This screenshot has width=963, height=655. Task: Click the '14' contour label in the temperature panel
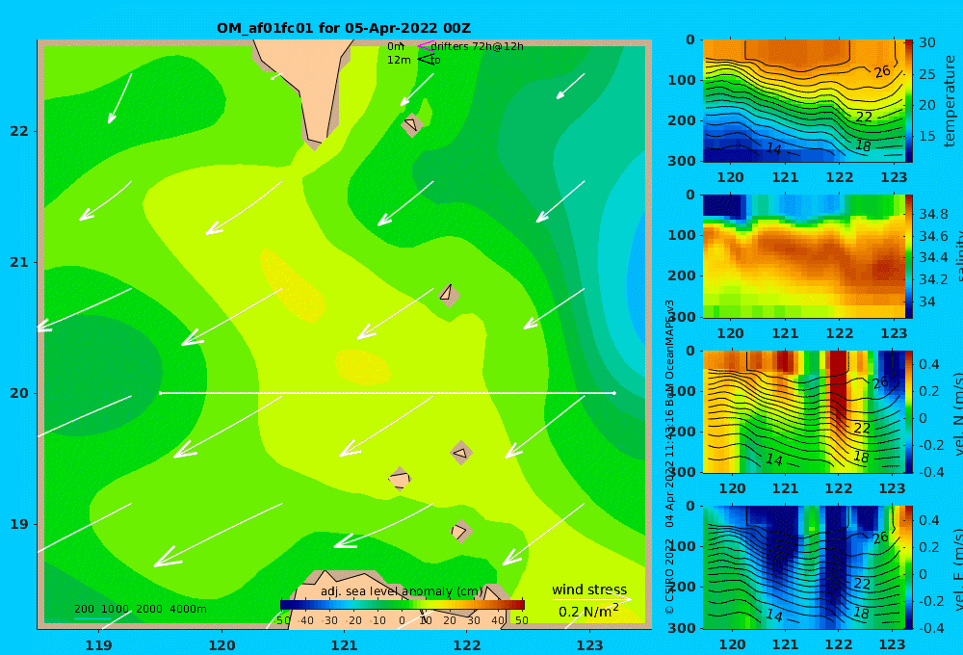click(774, 148)
